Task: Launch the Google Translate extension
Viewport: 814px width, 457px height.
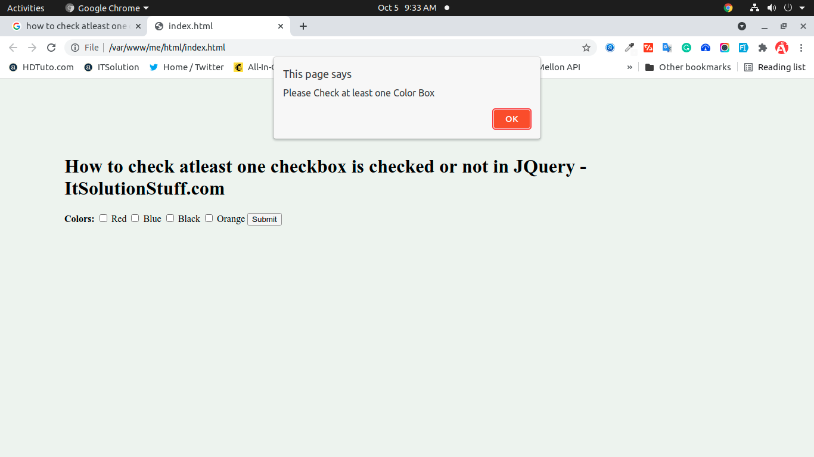Action: pyautogui.click(x=667, y=47)
